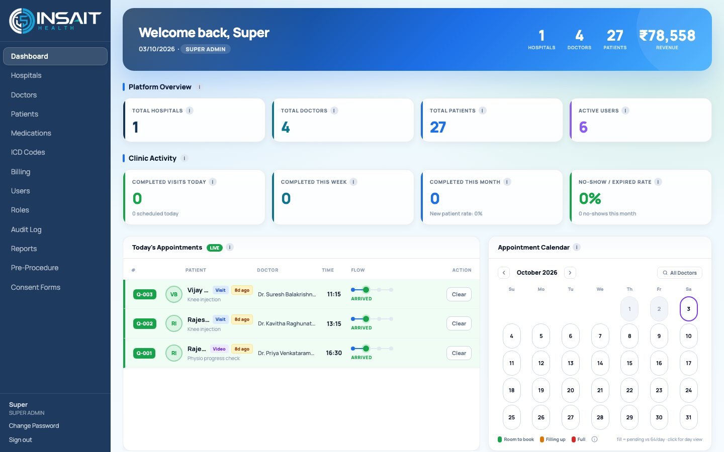Image resolution: width=724 pixels, height=452 pixels.
Task: Go to next month in calendar
Action: [x=570, y=273]
